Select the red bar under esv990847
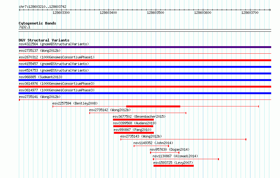This screenshot has width=280, height=178. tap(134, 133)
